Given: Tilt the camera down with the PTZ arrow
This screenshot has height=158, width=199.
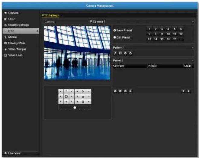Looking at the screenshot, I should tap(66, 102).
